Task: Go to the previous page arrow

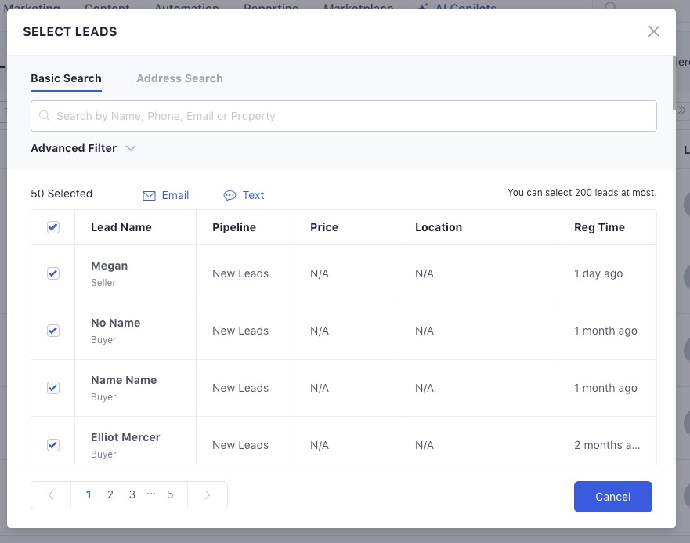Action: click(x=51, y=495)
